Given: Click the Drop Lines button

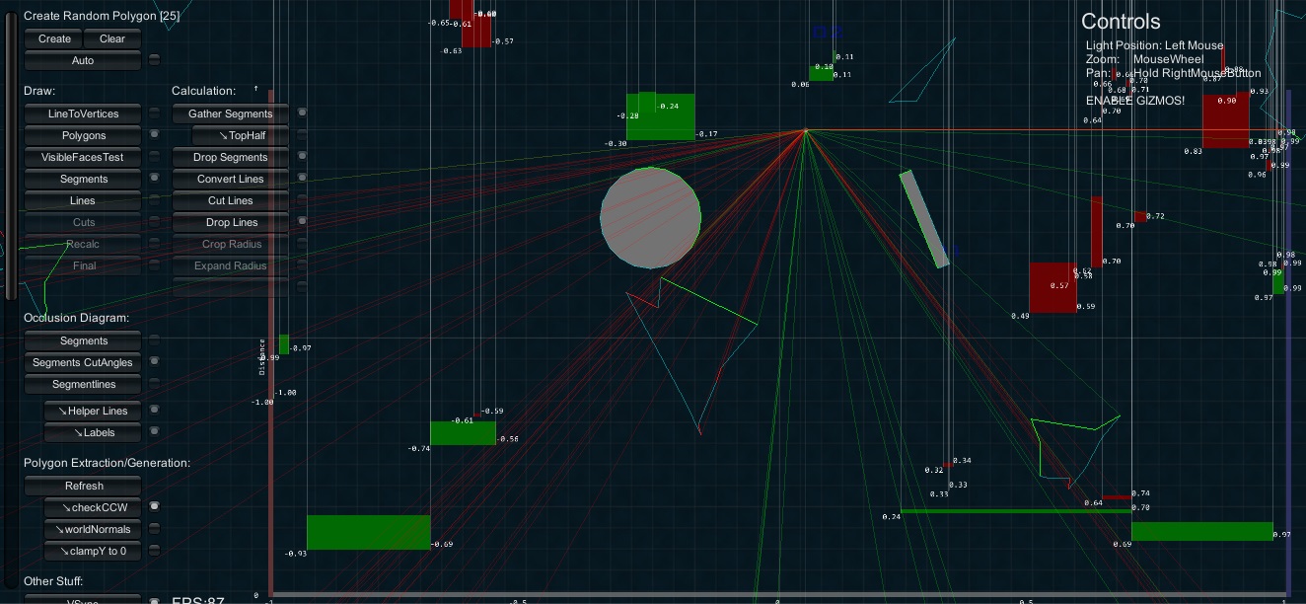Looking at the screenshot, I should pos(230,223).
